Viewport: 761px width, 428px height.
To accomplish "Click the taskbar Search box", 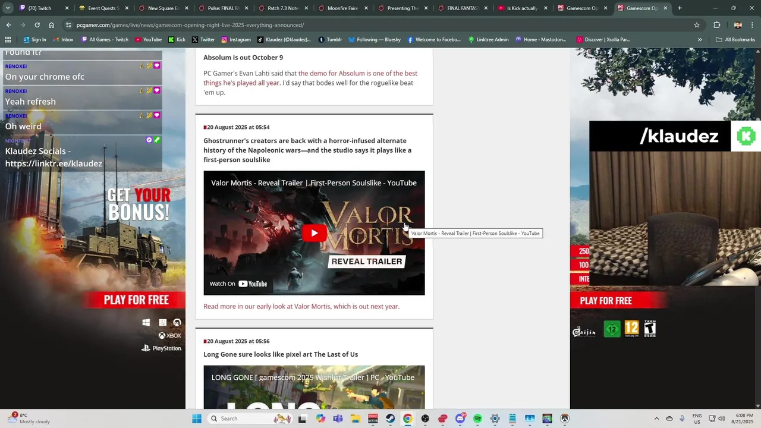I will 250,418.
